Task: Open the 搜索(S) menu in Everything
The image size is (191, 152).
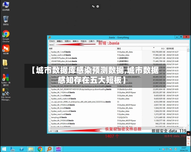Action: click(76, 41)
